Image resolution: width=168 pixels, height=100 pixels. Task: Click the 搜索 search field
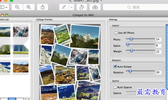(x=135, y=7)
